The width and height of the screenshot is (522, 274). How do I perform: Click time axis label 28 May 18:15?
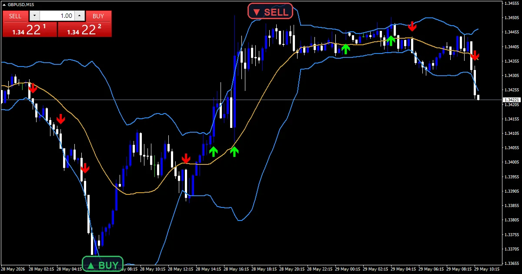click(x=263, y=269)
